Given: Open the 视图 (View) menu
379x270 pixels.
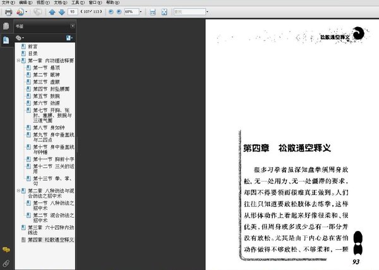Looking at the screenshot, I should coord(43,3).
